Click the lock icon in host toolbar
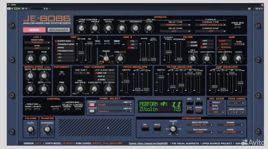The width and height of the screenshot is (268, 149). pyautogui.click(x=259, y=9)
